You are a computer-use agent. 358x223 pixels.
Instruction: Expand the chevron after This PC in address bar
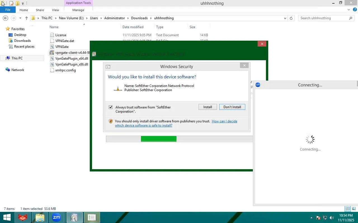[x=56, y=18]
